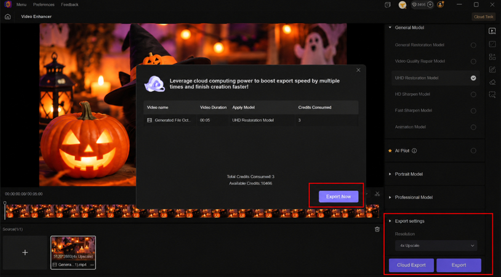Click the cloud icon in the dialog
The image size is (501, 277).
[154, 84]
